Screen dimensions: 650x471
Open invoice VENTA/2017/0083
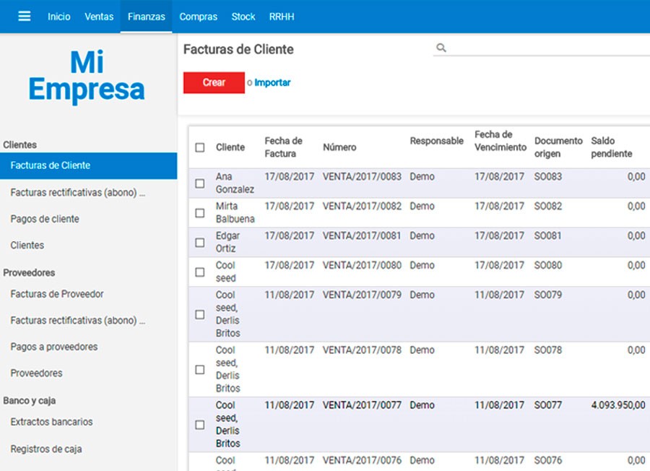362,176
